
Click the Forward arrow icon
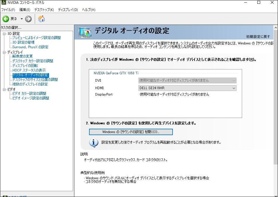point(28,19)
